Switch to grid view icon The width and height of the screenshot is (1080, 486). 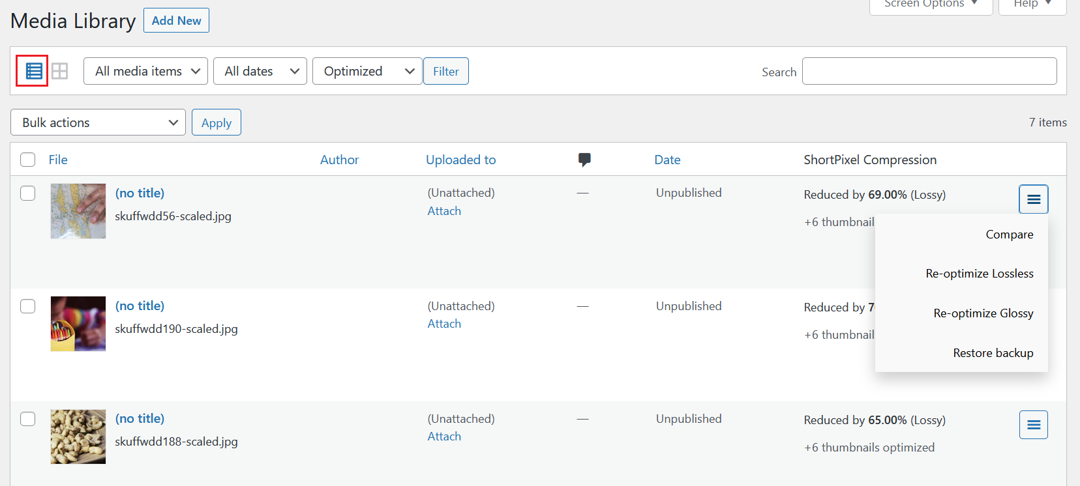(60, 71)
